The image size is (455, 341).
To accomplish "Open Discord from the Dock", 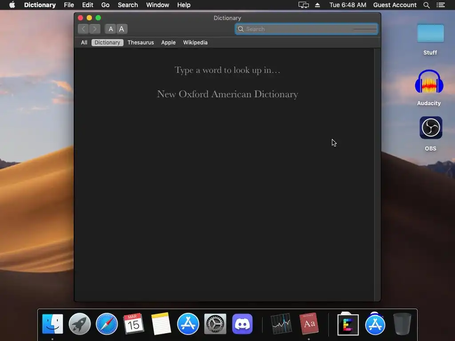I will pyautogui.click(x=242, y=324).
